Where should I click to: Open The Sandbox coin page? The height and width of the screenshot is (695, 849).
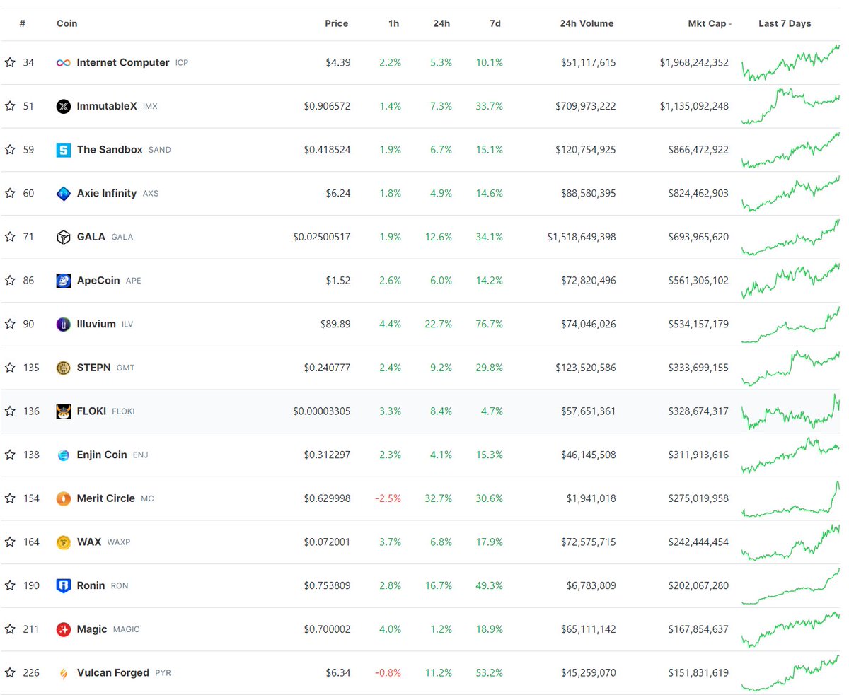tap(110, 150)
